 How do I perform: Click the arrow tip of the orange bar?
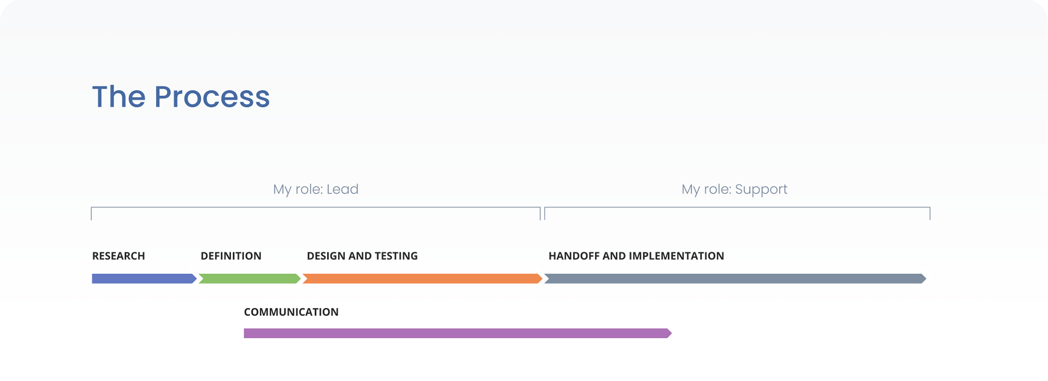click(539, 279)
